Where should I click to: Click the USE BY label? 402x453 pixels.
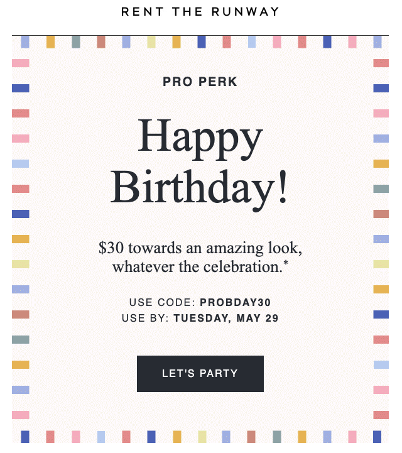pos(145,318)
